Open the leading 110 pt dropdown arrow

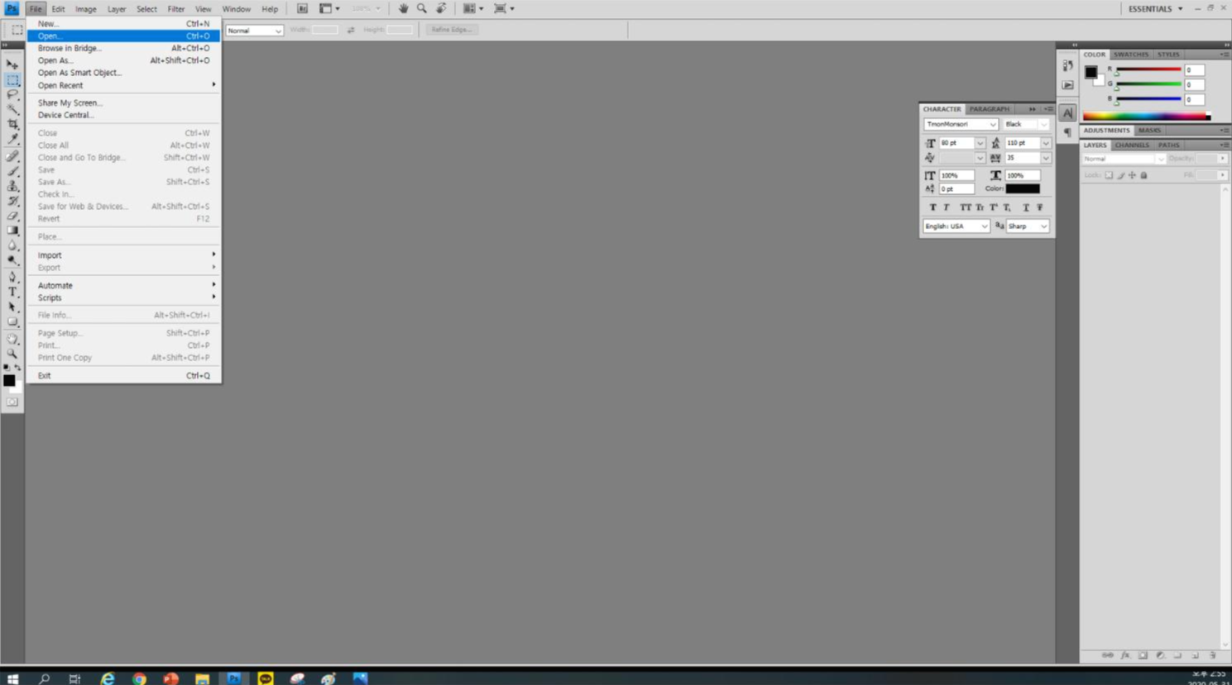click(x=1046, y=143)
